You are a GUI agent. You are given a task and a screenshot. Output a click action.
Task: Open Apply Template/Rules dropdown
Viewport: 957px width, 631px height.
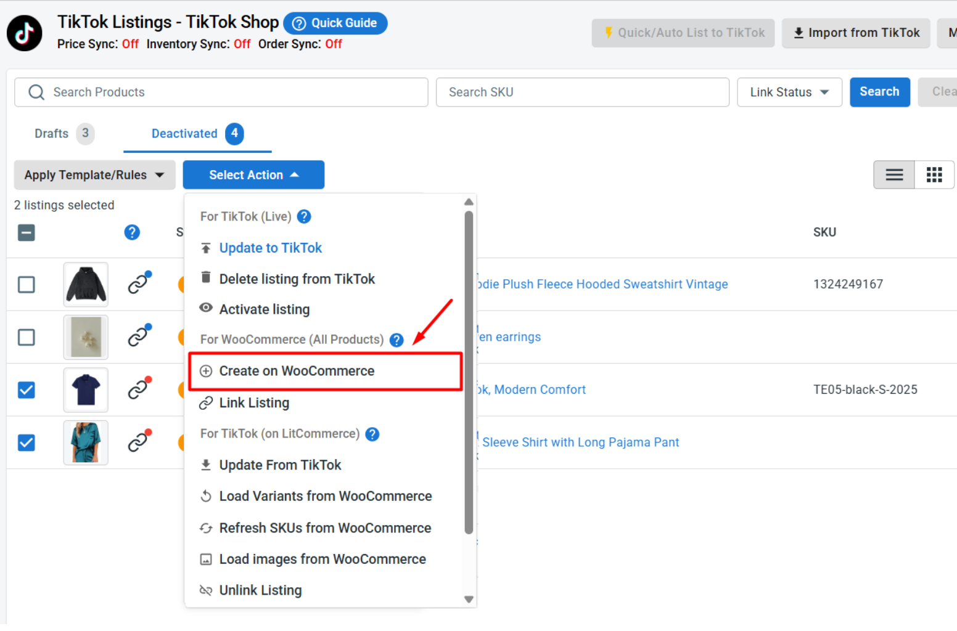point(94,175)
